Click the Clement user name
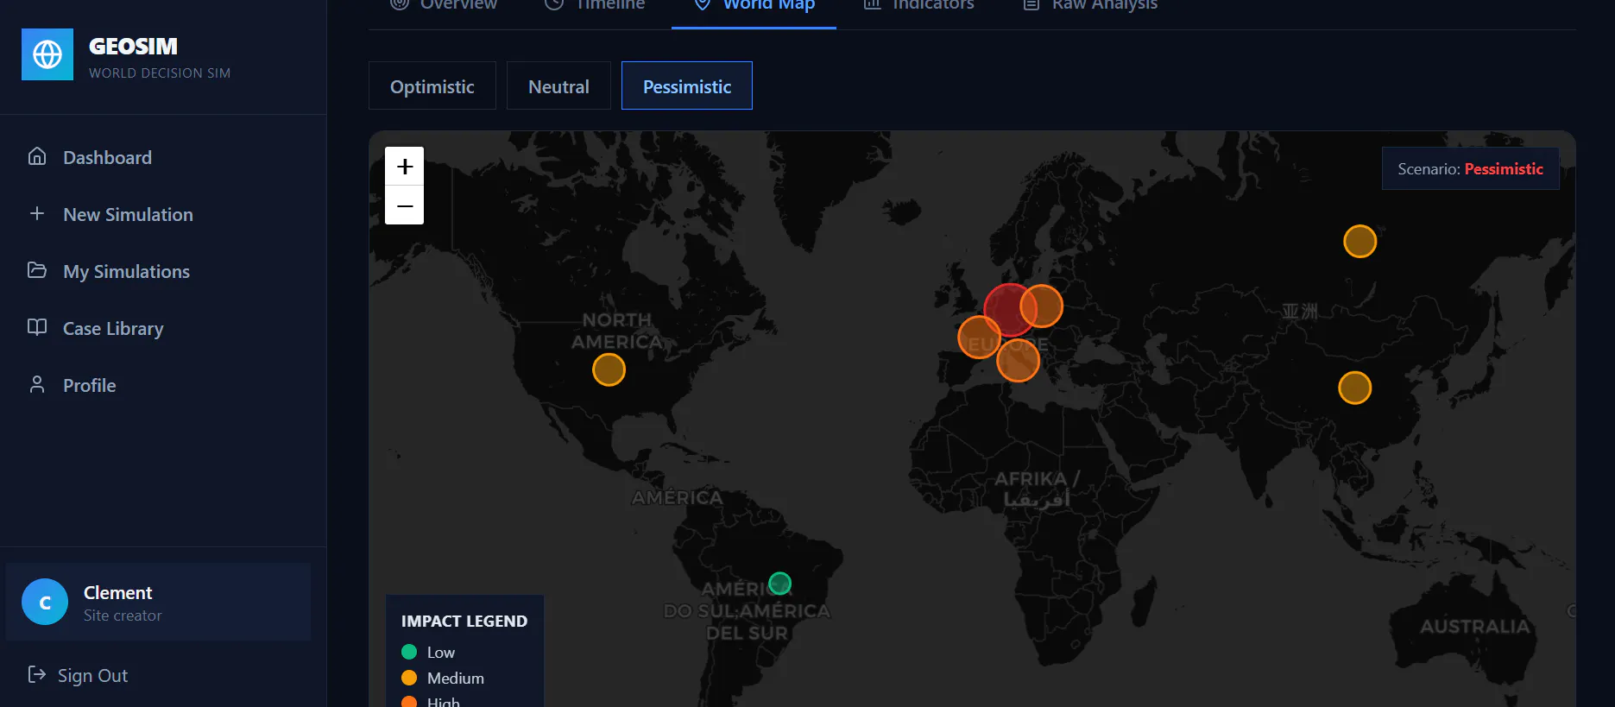Screen dimensions: 1615x707 point(117,593)
